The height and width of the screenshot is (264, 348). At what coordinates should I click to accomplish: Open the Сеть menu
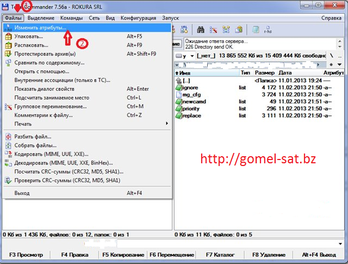(94, 18)
